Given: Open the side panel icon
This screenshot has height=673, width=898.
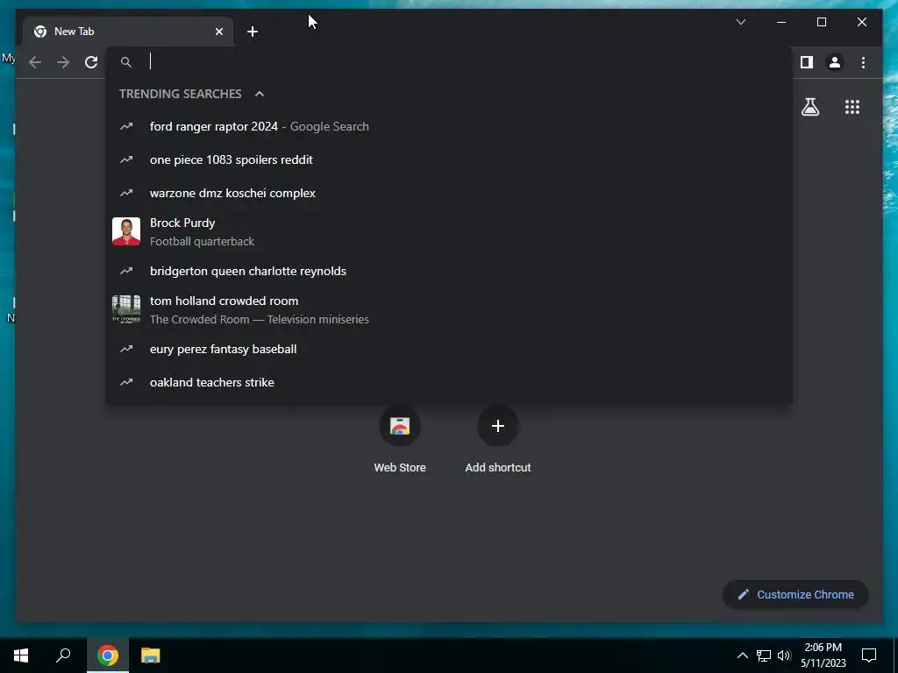Looking at the screenshot, I should [x=807, y=62].
